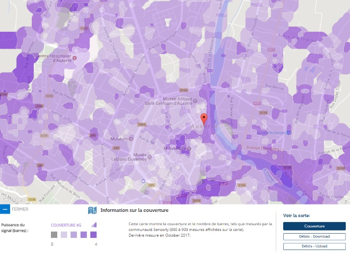Click the signal bars icon next to Couverture 4G

(94, 225)
